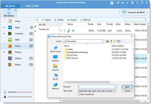The height and width of the screenshot is (104, 151).
Task: Collapse the sidebar with double chevron
Action: tap(37, 20)
